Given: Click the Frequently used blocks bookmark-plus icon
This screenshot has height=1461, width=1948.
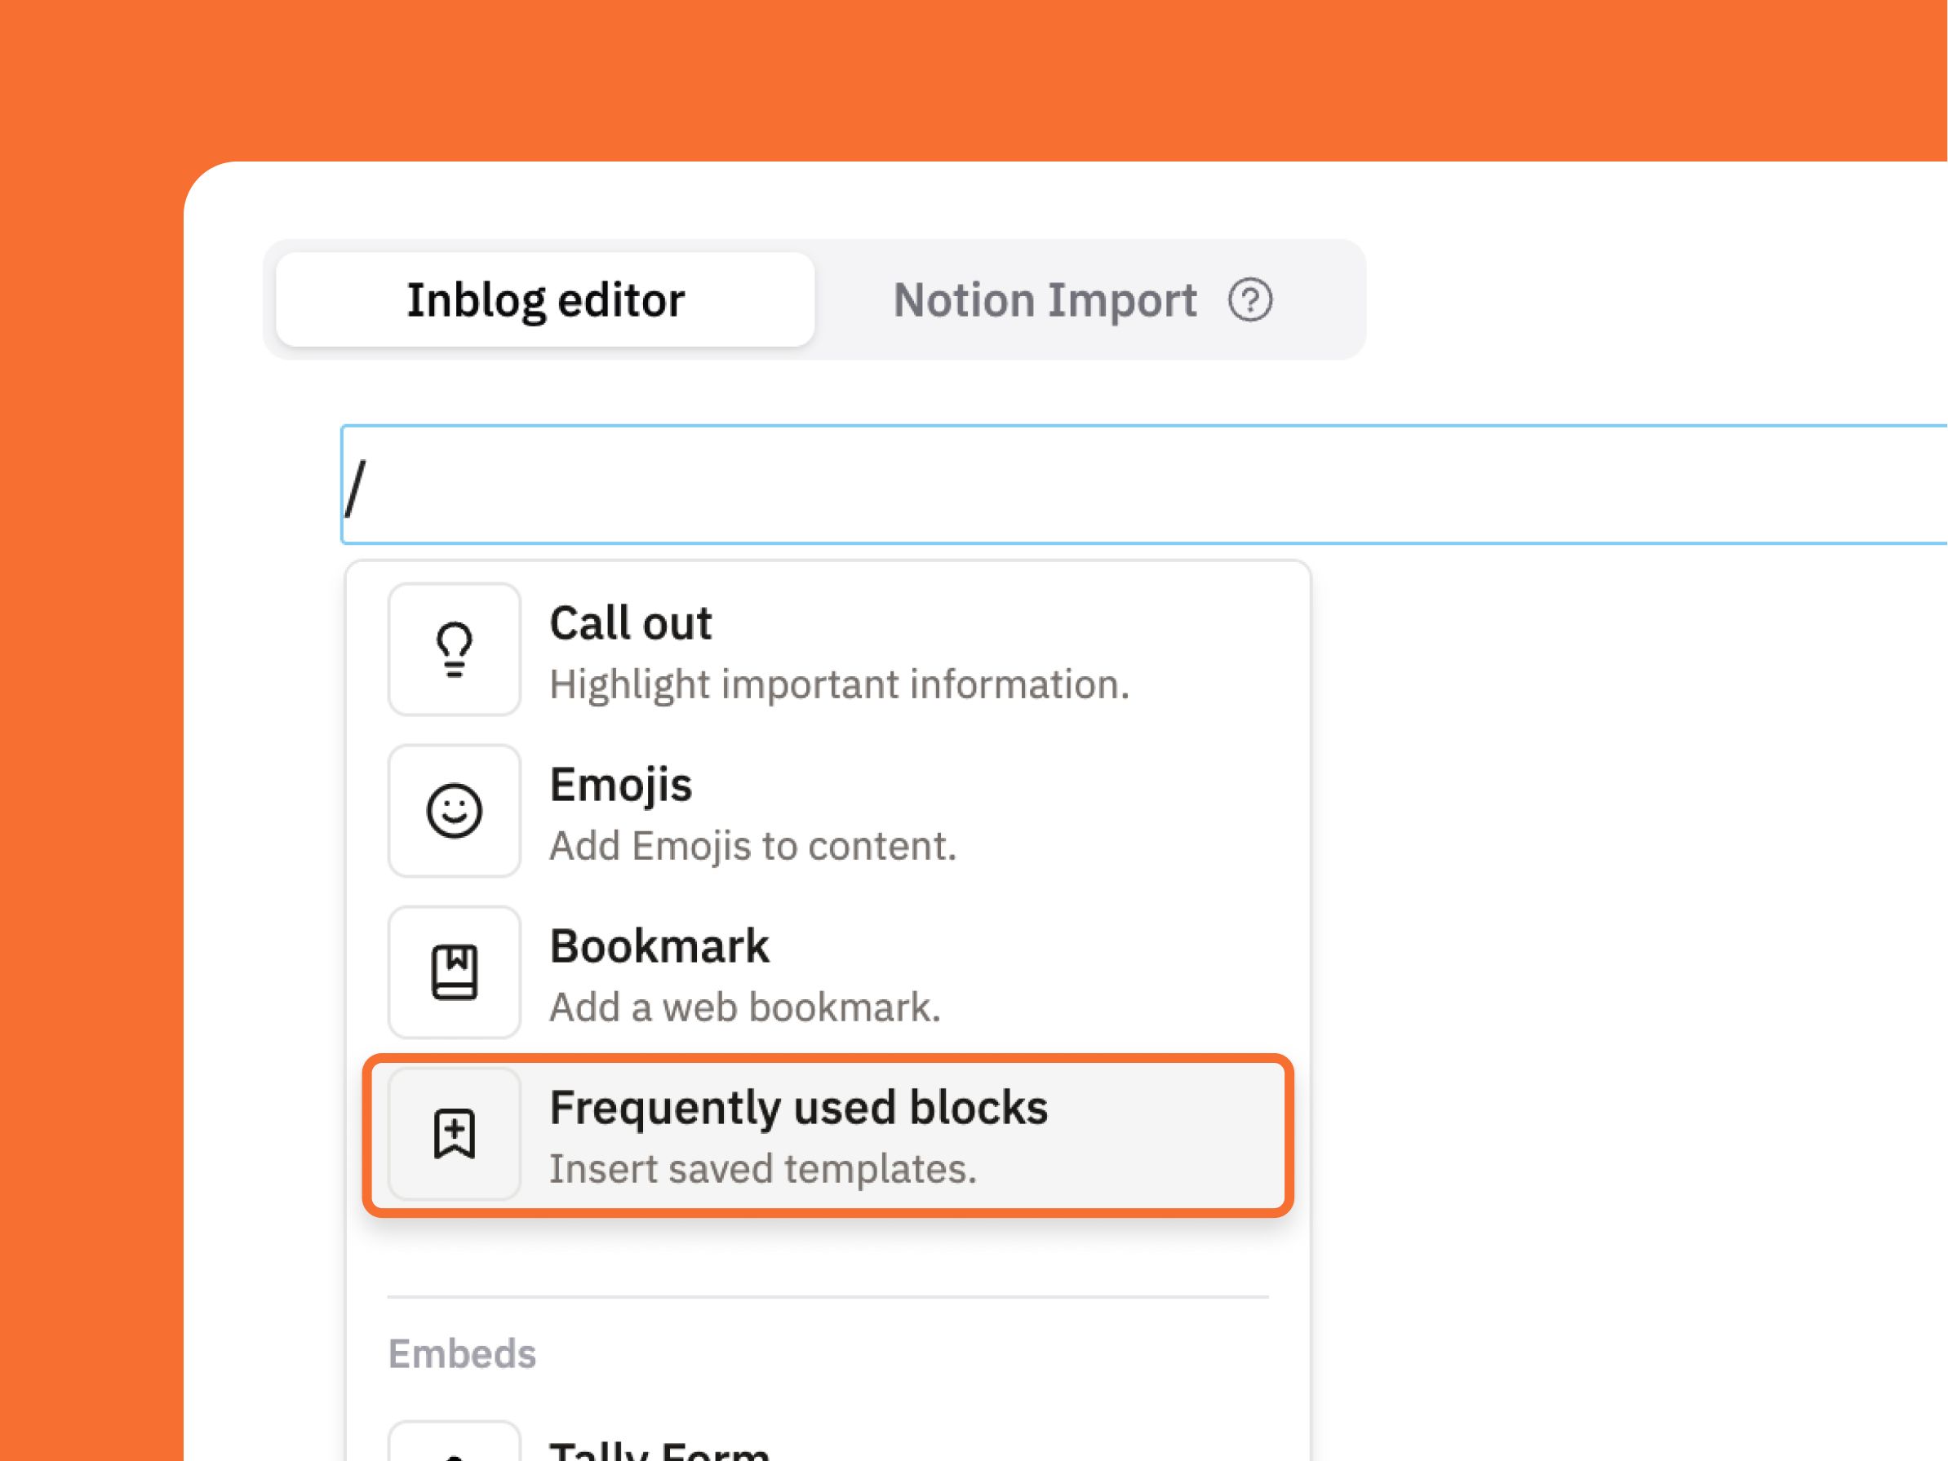Looking at the screenshot, I should pos(455,1134).
